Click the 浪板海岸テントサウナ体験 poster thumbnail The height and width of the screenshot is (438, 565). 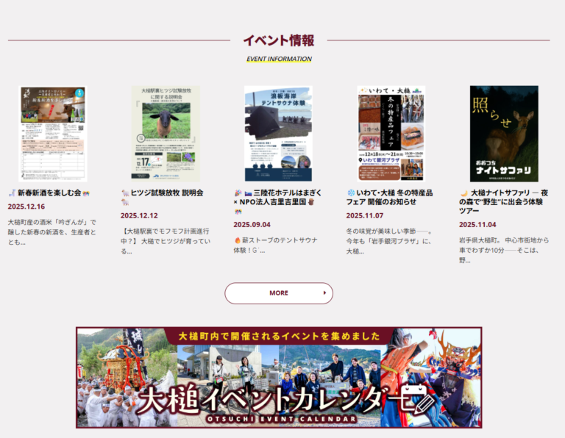pyautogui.click(x=278, y=133)
